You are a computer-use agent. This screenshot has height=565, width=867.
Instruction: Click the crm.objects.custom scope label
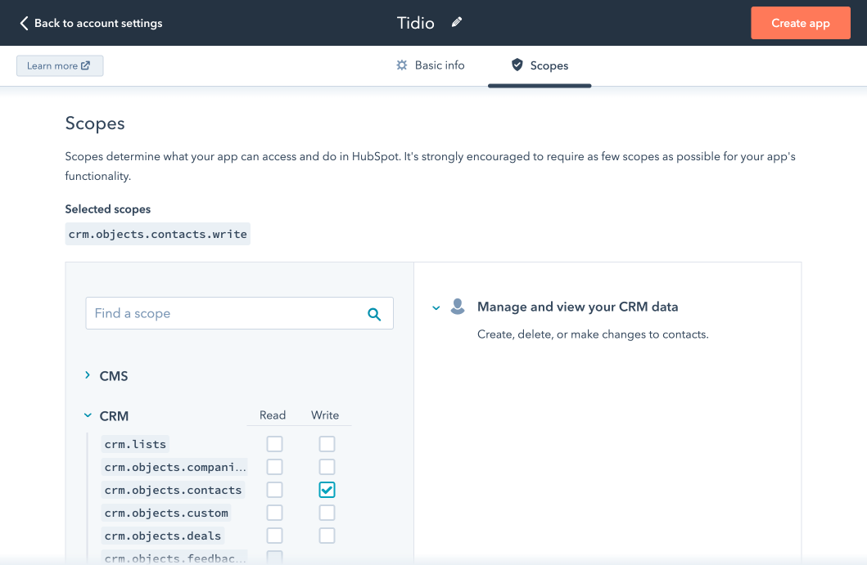pos(166,513)
